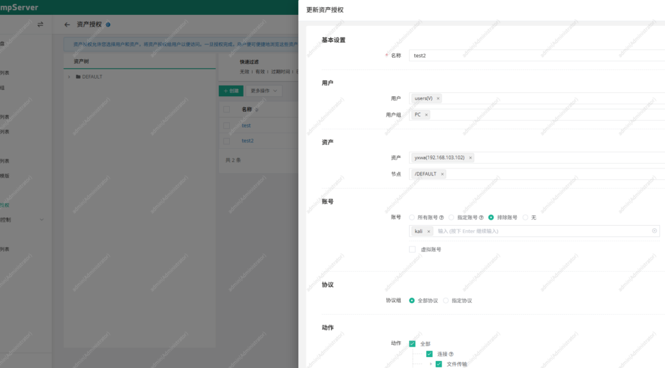Remove the kali account tag

[x=429, y=231]
